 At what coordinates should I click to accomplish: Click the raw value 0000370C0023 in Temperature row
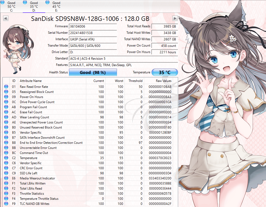pyautogui.click(x=160, y=158)
